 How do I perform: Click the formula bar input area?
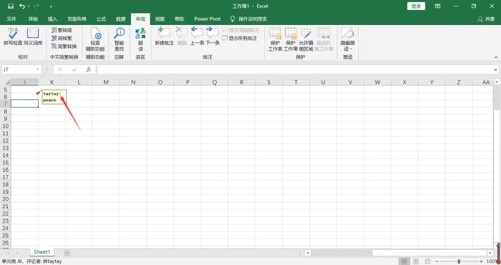pos(295,69)
